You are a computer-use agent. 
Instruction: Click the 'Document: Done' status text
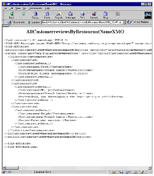43,172
